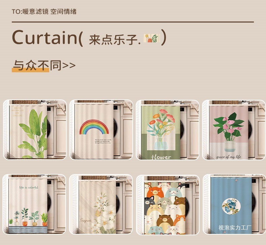Select the 'Fragrant' white lily curtain
This screenshot has height=245, width=266.
click(101, 204)
